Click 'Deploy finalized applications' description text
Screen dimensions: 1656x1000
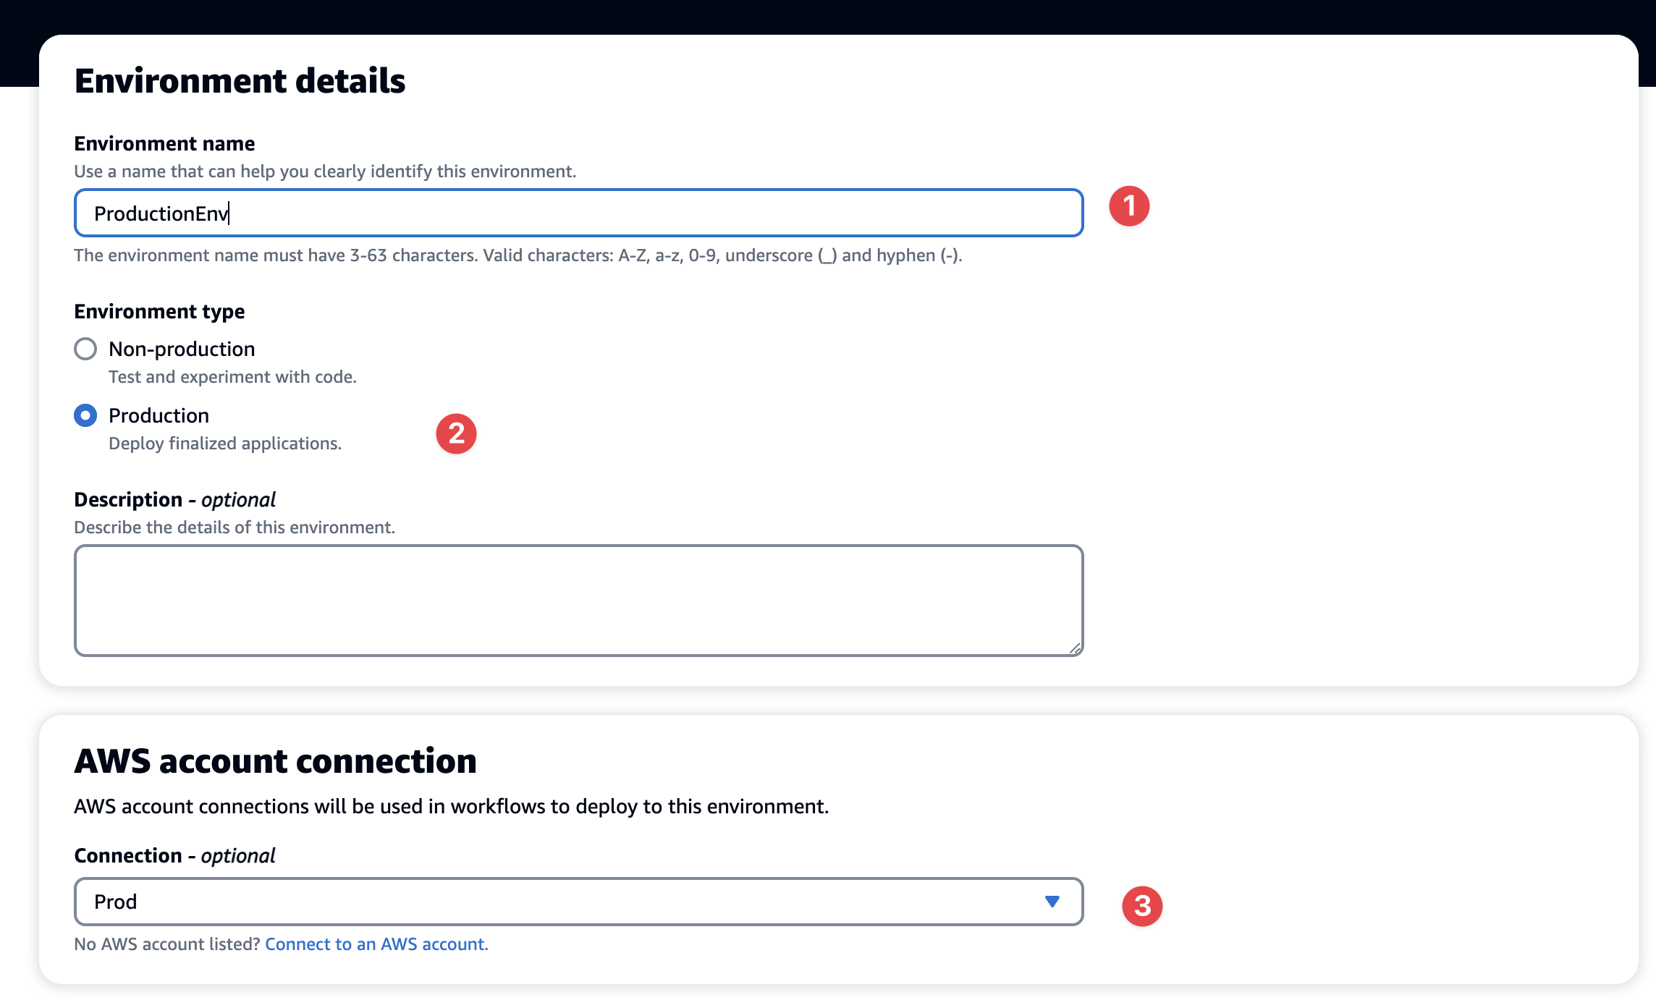(225, 443)
